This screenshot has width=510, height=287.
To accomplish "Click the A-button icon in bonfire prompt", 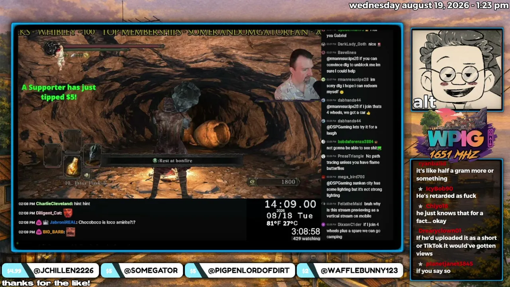I will click(x=155, y=161).
